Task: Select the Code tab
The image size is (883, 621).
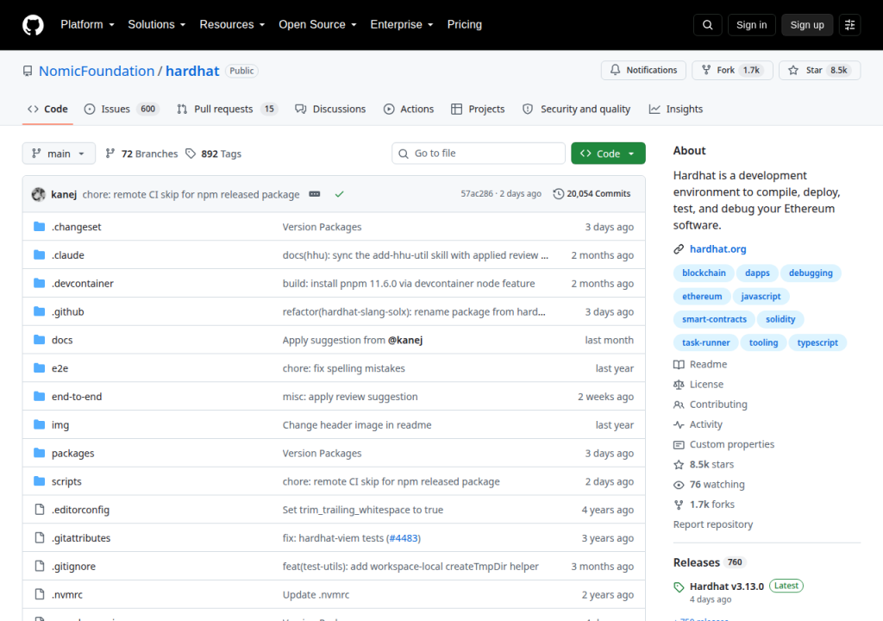Action: 48,109
